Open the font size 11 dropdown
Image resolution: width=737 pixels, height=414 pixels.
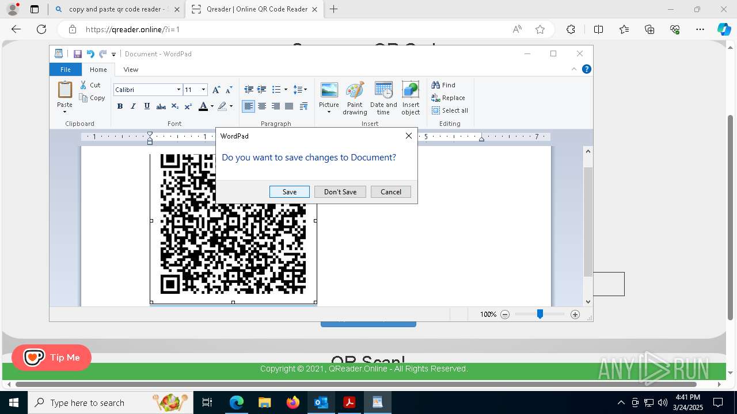(203, 90)
